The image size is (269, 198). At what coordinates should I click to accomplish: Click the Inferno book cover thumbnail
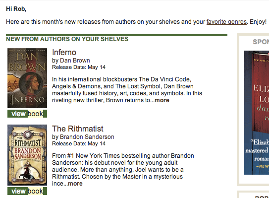coord(27,78)
